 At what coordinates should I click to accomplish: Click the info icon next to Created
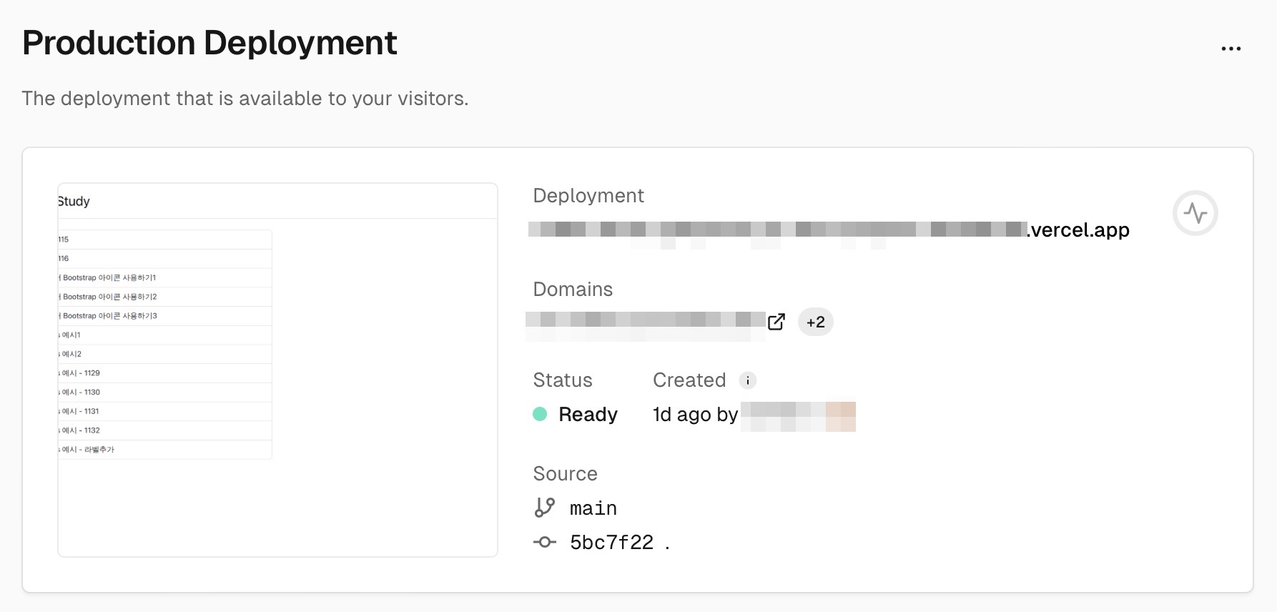point(747,380)
